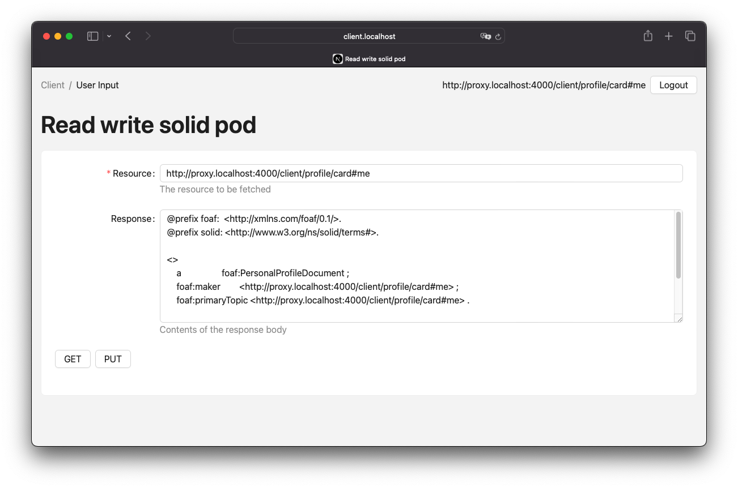Viewport: 738px width, 488px height.
Task: Click the Logout button
Action: (673, 85)
